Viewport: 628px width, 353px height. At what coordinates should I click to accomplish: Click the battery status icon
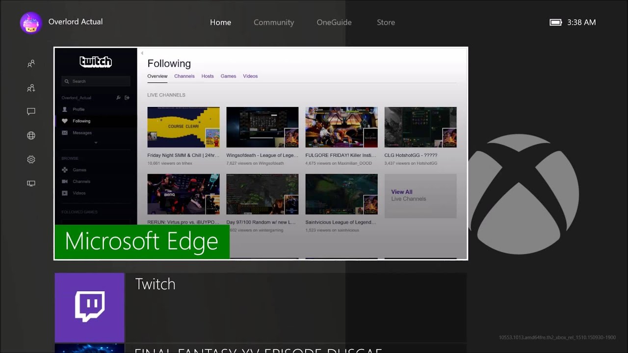(555, 22)
